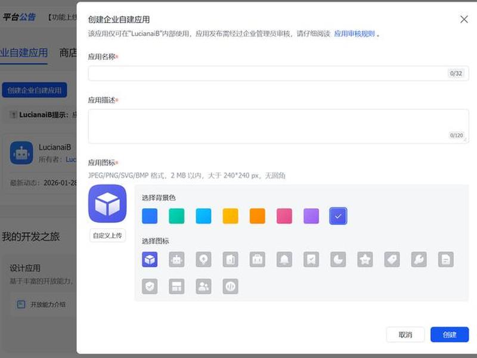Viewport: 477px width, 358px height.
Task: Pick the yellow background color
Action: click(230, 216)
